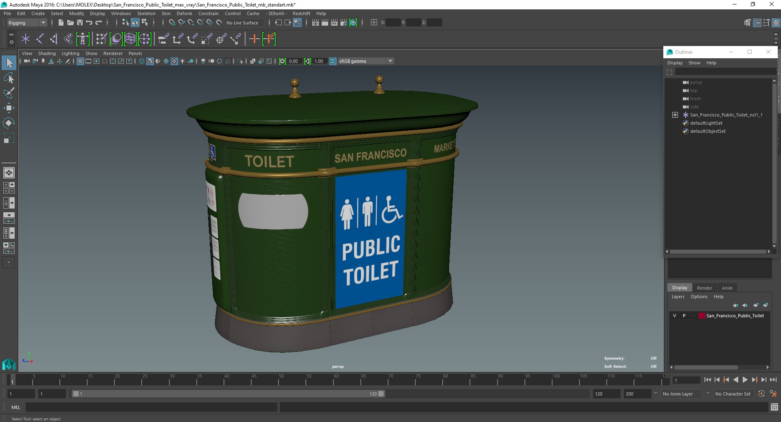Click the MEL command language label

(x=15, y=407)
